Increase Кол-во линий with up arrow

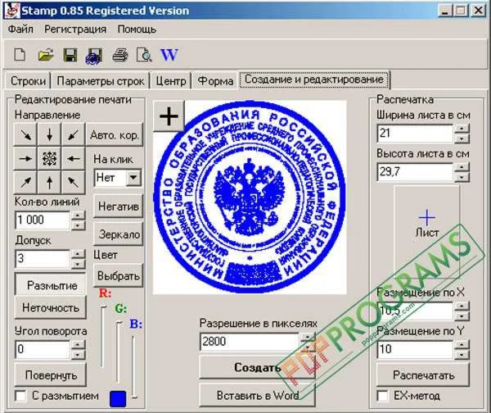tap(78, 216)
